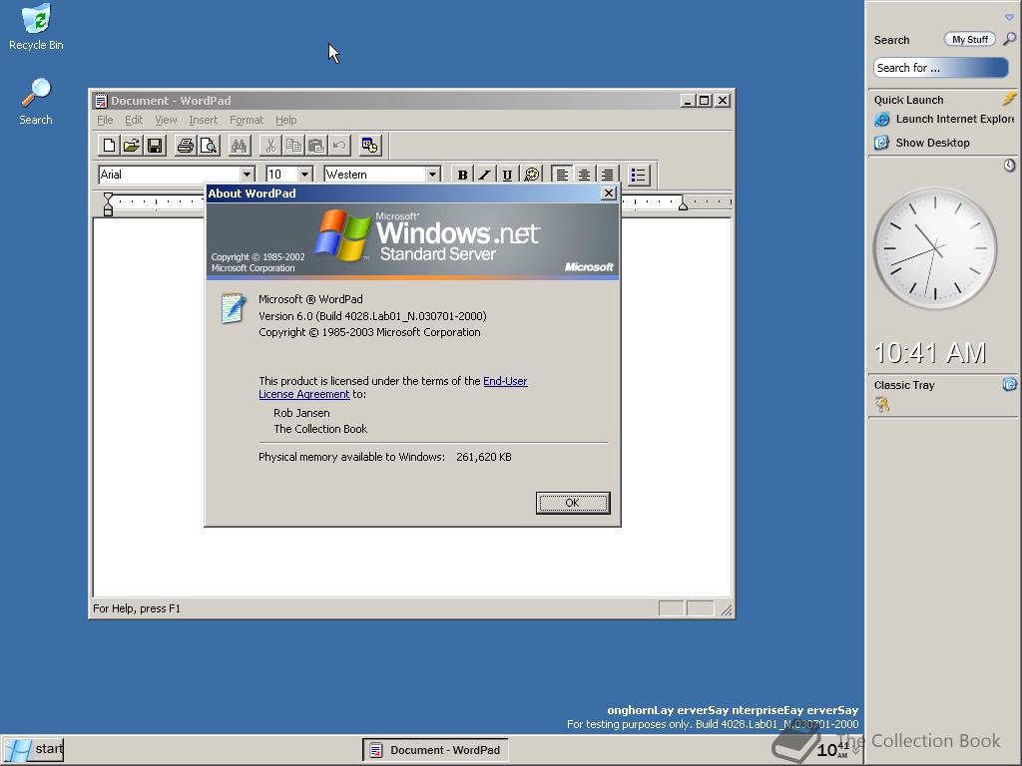Click the keys icon in Classic Tray
Screen dimensions: 1022x766
[x=882, y=405]
